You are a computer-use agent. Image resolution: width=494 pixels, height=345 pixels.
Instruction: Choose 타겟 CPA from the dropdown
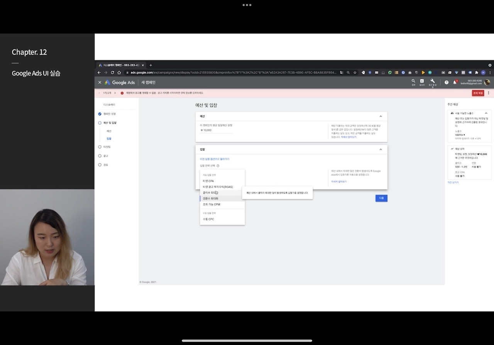[x=222, y=181]
